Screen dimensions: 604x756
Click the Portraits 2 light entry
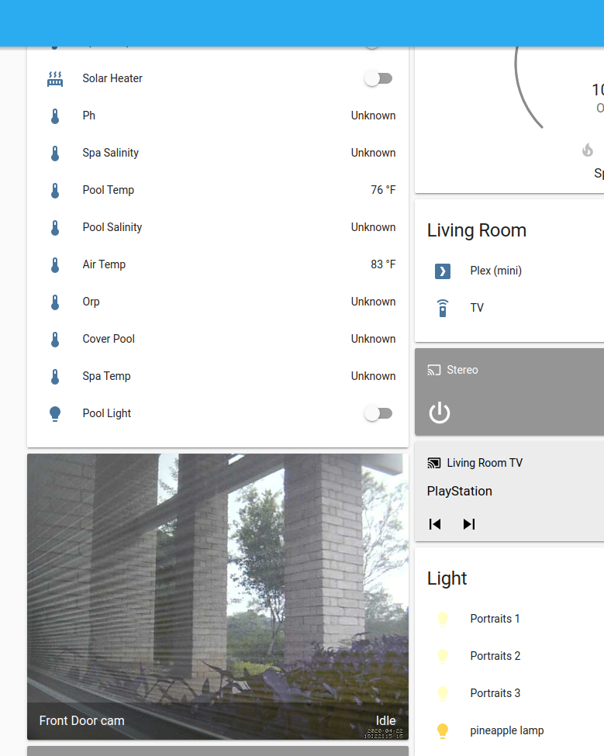(x=495, y=656)
